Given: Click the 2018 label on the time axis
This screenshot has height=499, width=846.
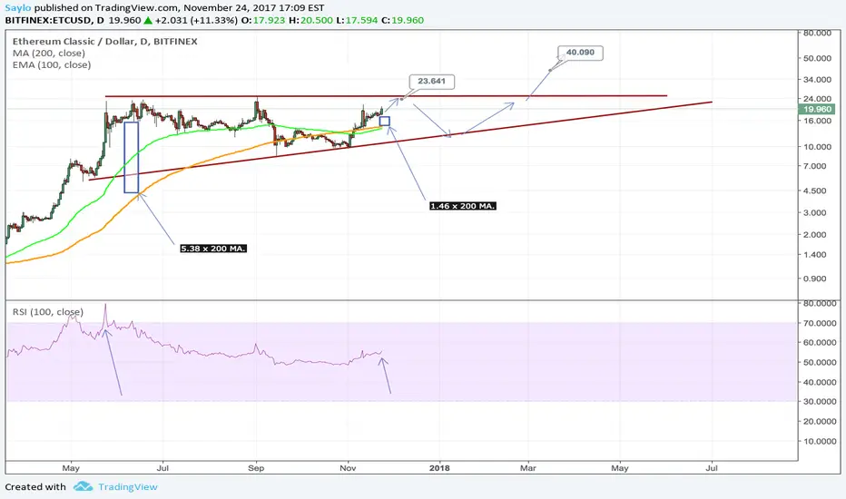Looking at the screenshot, I should click(x=439, y=468).
